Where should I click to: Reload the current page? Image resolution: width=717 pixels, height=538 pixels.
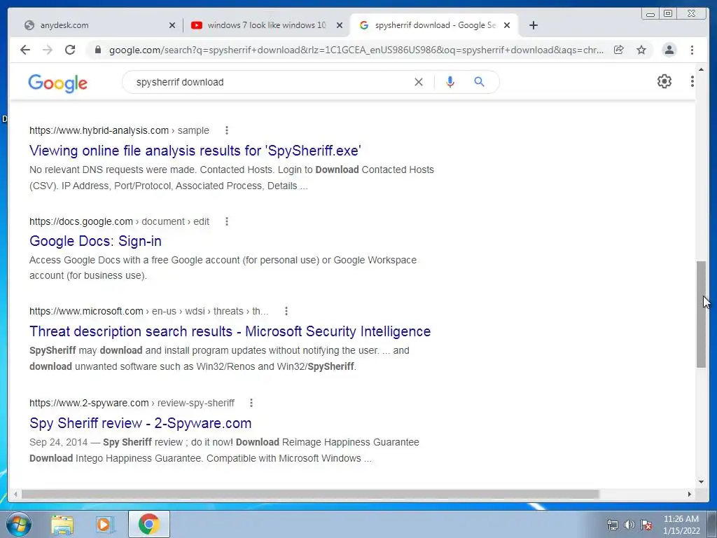[70, 50]
